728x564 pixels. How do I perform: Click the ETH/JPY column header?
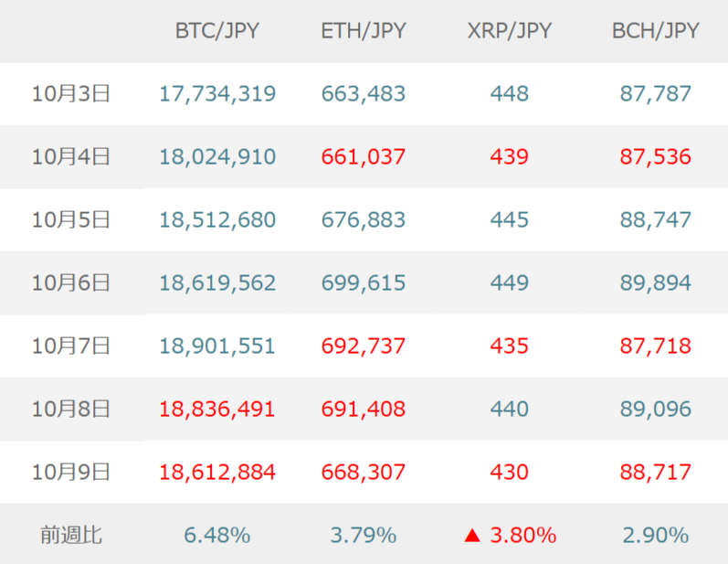(364, 31)
